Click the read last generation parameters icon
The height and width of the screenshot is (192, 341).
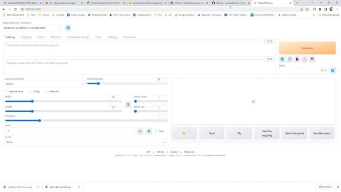click(282, 59)
